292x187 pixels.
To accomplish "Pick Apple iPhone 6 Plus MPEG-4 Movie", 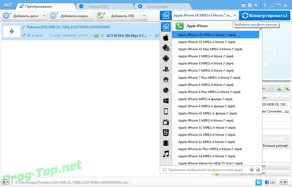I will pyautogui.click(x=215, y=92).
